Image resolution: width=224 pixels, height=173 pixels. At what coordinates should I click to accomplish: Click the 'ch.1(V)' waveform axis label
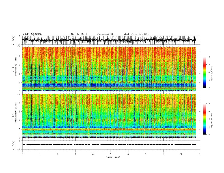pos(14,40)
